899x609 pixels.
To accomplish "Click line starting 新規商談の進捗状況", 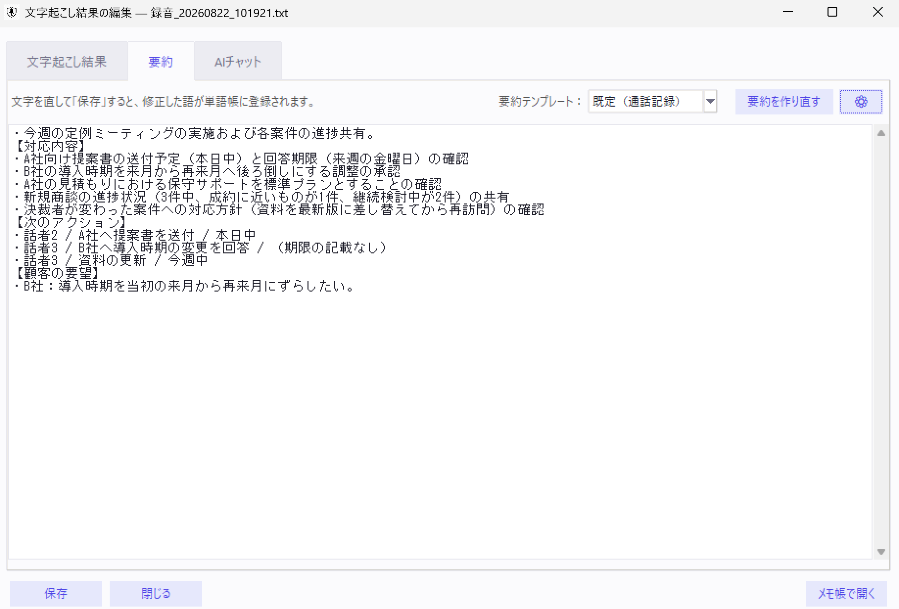I will (x=261, y=197).
